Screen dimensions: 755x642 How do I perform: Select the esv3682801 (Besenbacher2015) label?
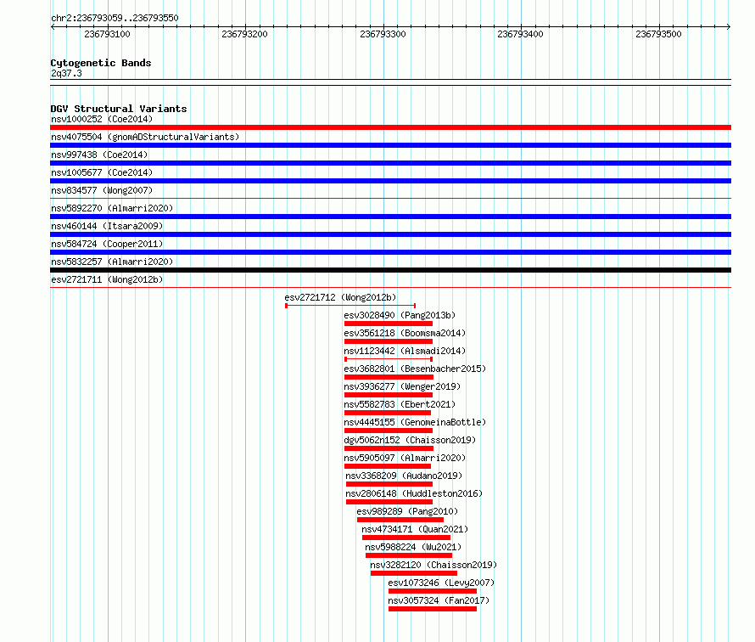(x=415, y=369)
